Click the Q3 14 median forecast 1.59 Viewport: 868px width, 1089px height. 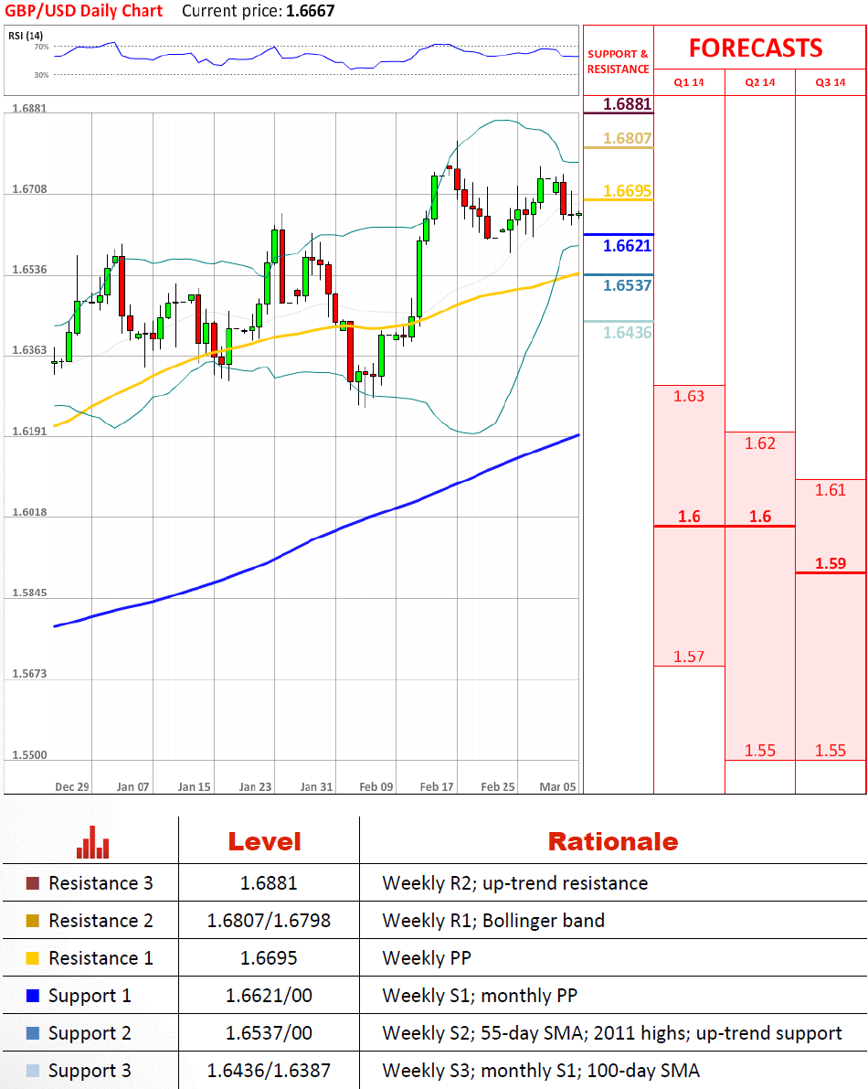831,563
